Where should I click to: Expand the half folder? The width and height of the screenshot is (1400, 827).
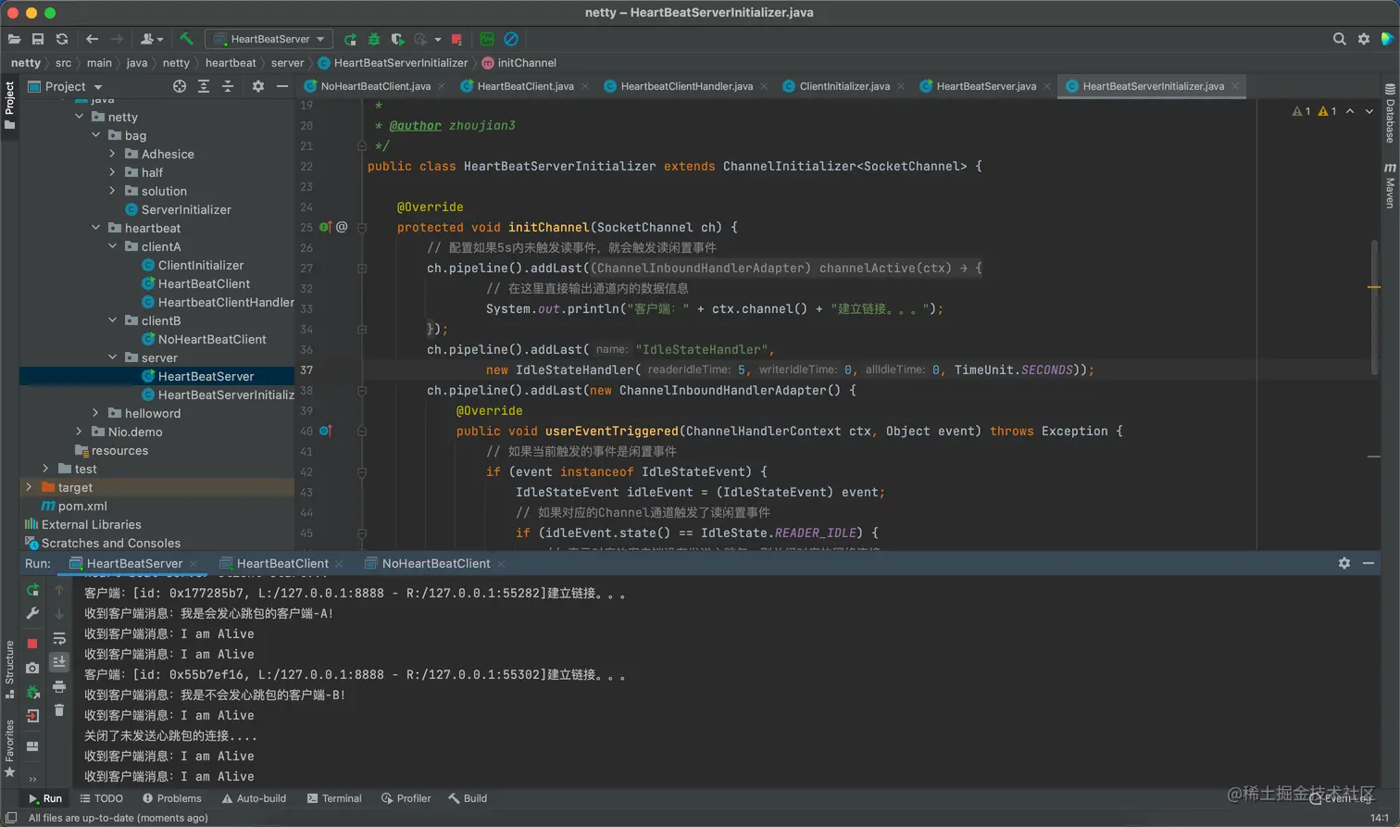113,172
